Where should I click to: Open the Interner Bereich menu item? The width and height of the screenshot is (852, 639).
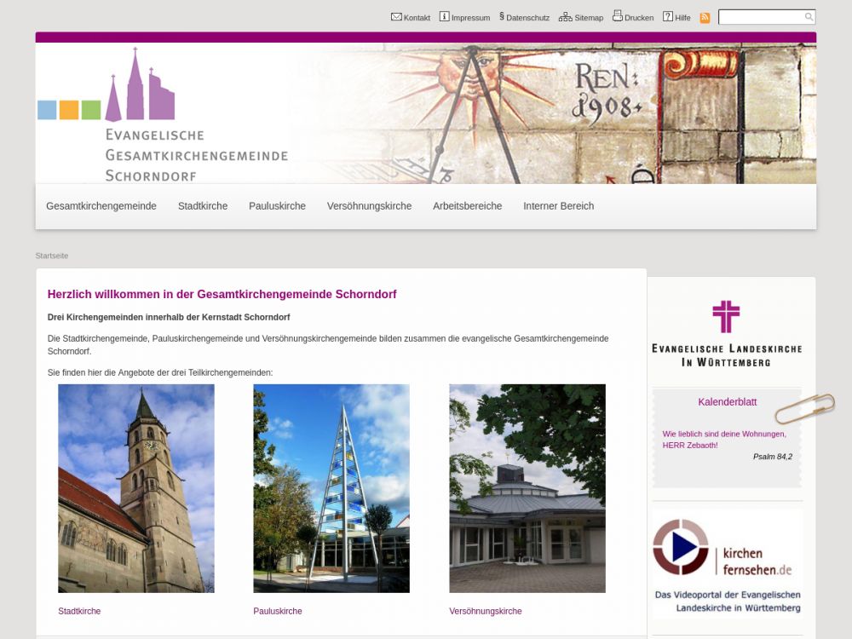[x=558, y=206]
